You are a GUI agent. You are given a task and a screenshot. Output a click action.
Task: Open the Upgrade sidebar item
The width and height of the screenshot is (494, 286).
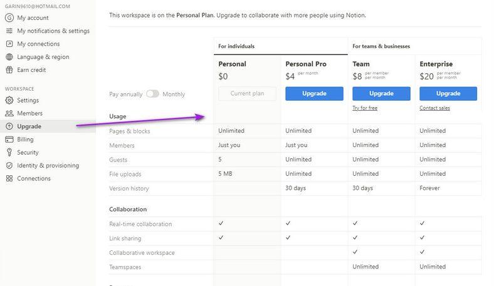[x=29, y=126]
